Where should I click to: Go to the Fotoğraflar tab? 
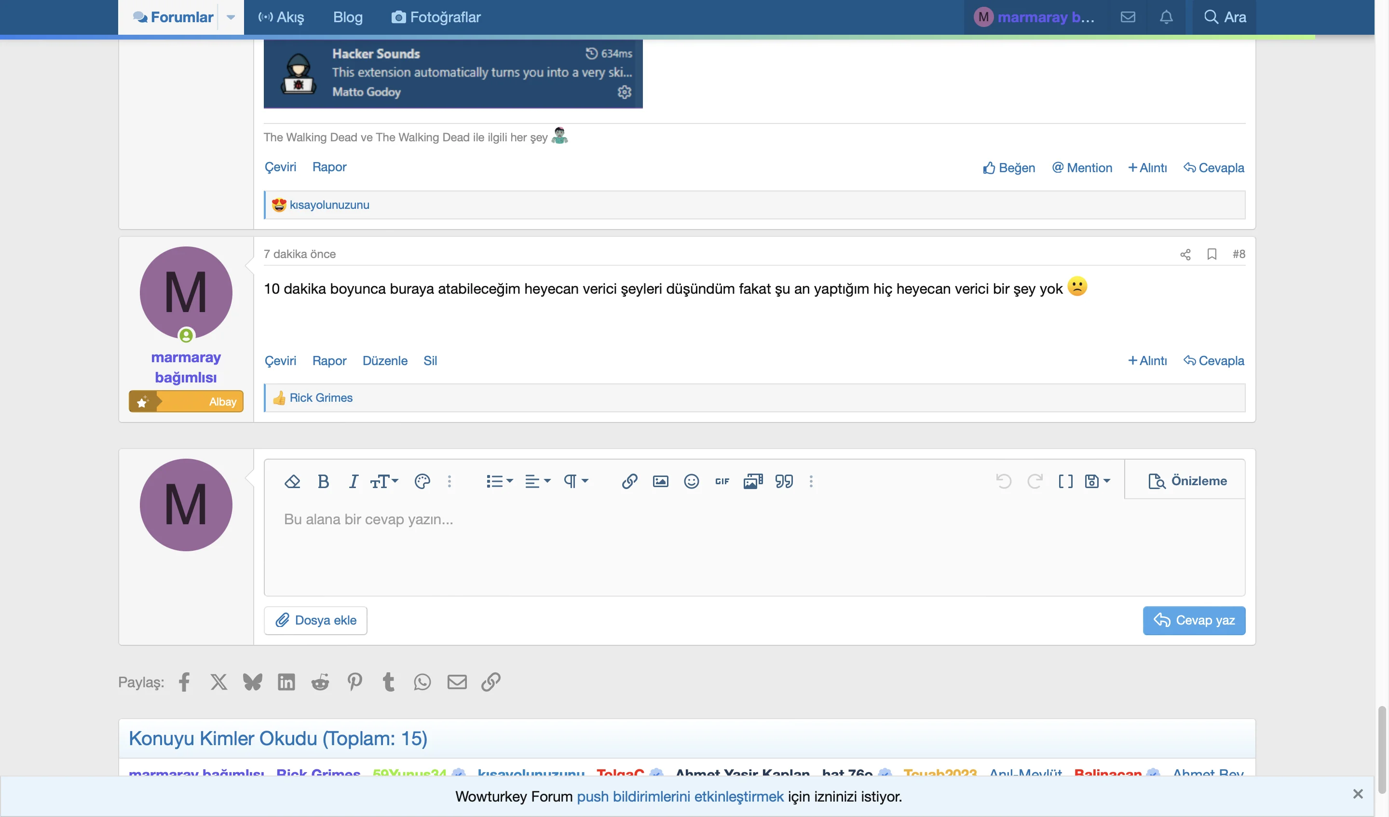(x=436, y=17)
